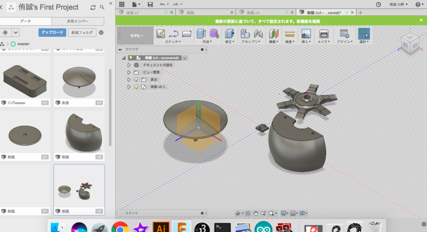
Task: Open the Display Settings monitor icon
Action: 284,213
